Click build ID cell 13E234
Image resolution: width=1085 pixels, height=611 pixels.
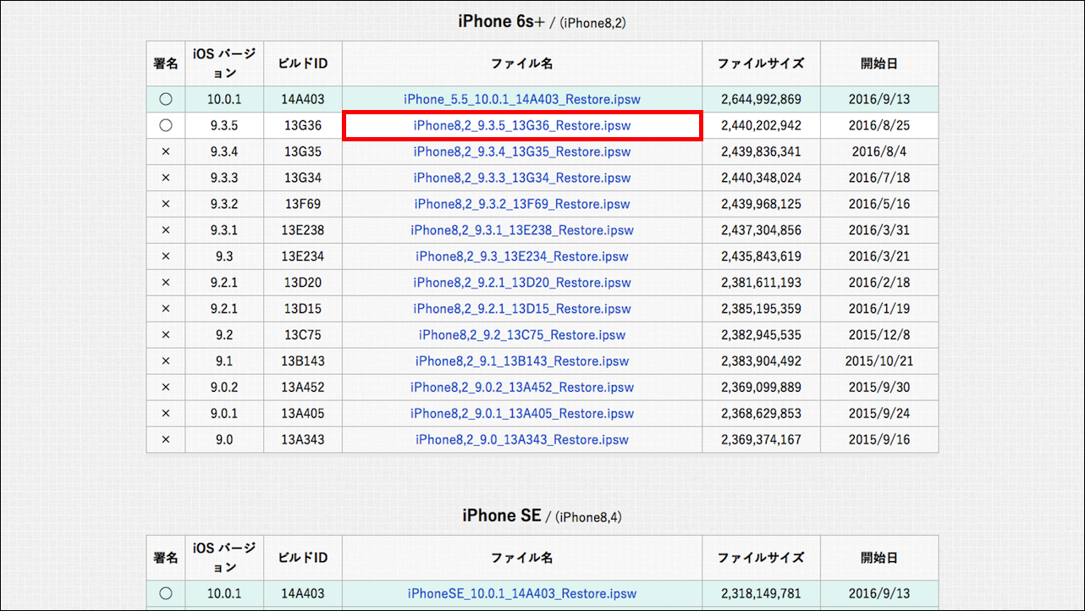[303, 256]
